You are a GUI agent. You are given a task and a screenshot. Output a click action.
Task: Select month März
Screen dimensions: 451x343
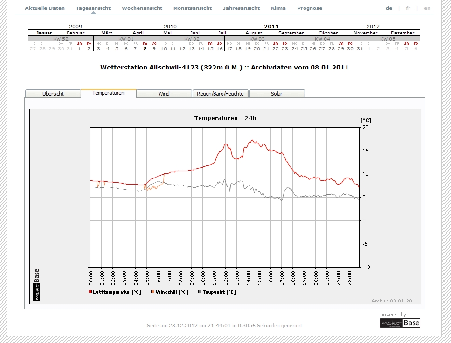(x=107, y=33)
